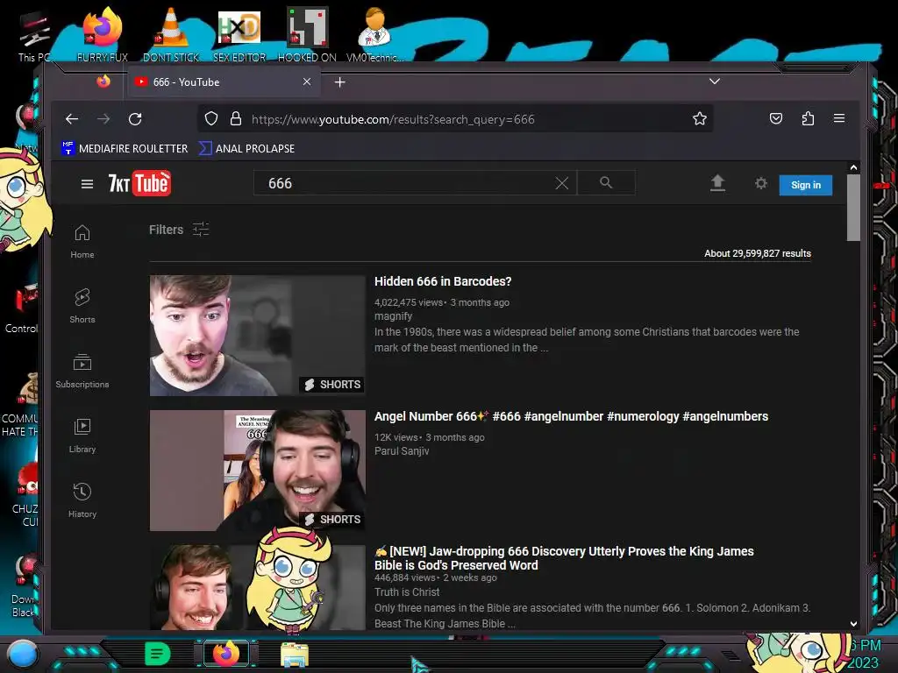The width and height of the screenshot is (898, 673).
Task: Open the Parul Sanjiv channel link
Action: pos(402,451)
